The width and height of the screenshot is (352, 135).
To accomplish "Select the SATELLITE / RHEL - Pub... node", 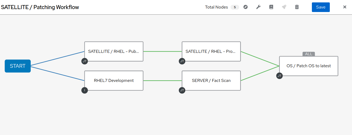I will click(x=114, y=51).
